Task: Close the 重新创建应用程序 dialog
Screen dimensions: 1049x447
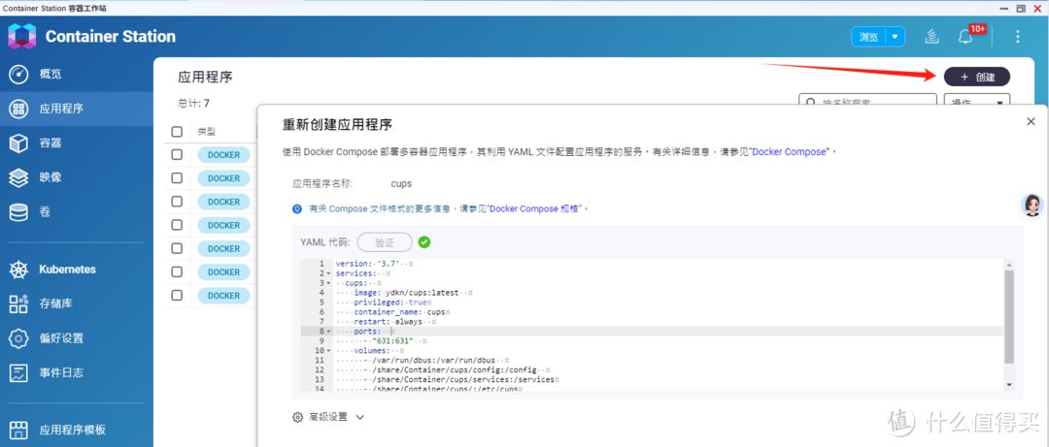Action: coord(1031,121)
